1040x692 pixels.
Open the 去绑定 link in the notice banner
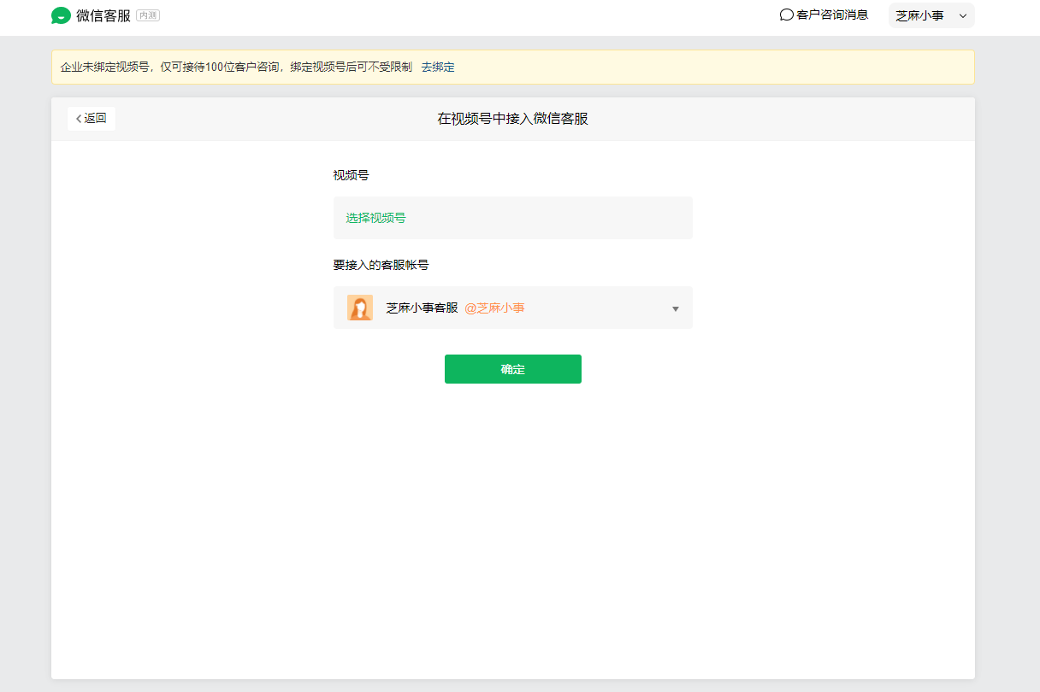coord(438,67)
